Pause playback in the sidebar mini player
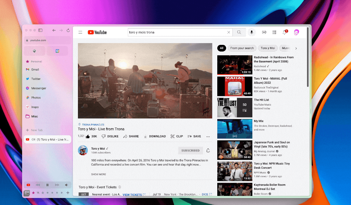Viewport: 351px width, 205px height. click(47, 185)
